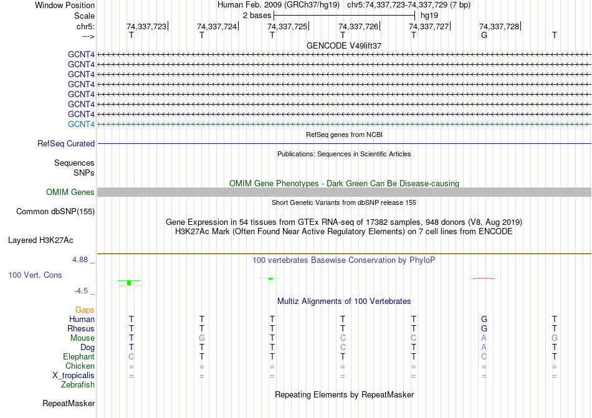This screenshot has height=418, width=592.
Task: Open the 100 Vert. Cons track label
Action: point(35,275)
